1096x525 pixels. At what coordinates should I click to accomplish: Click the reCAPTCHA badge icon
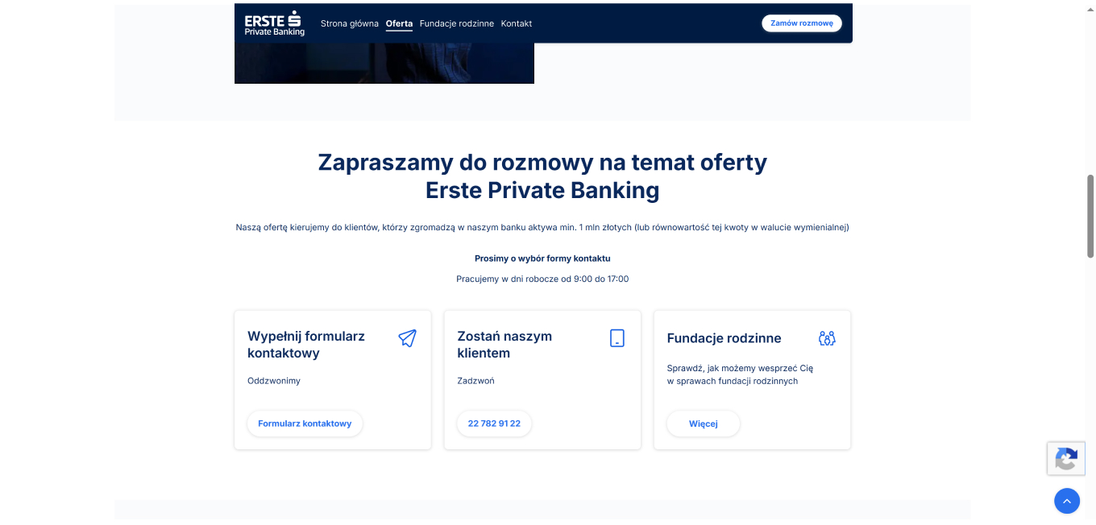click(x=1066, y=460)
